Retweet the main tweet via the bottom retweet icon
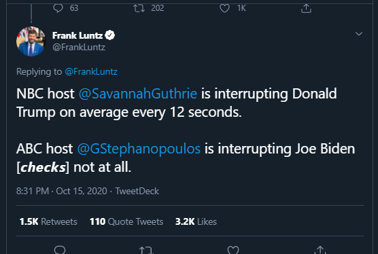 [x=146, y=250]
